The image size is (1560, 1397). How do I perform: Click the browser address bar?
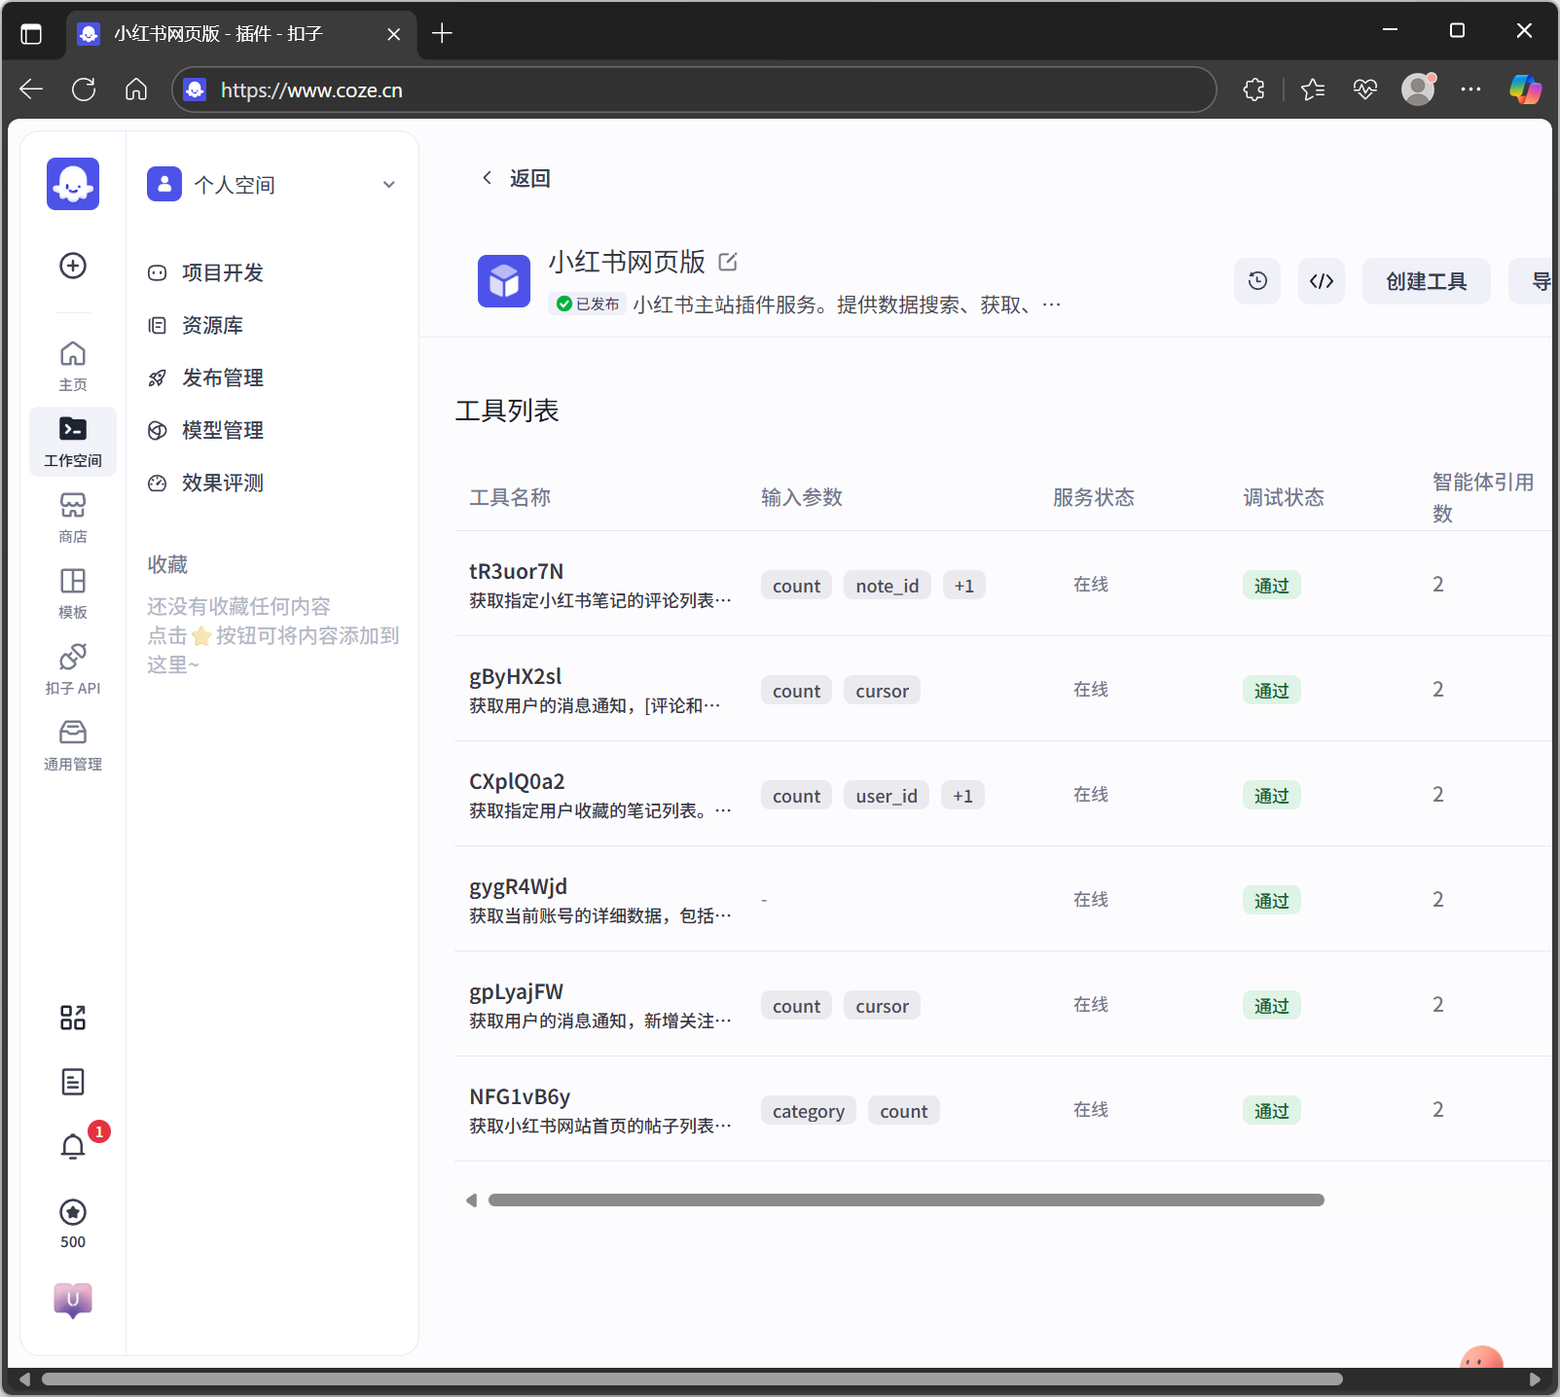click(x=694, y=90)
